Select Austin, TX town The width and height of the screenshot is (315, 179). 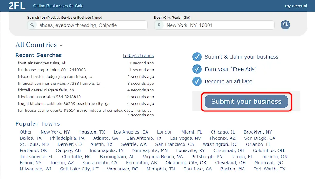click(101, 144)
